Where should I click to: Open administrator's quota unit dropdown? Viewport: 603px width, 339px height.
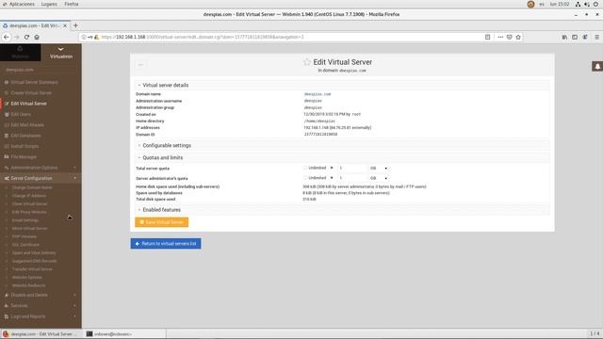pyautogui.click(x=379, y=178)
